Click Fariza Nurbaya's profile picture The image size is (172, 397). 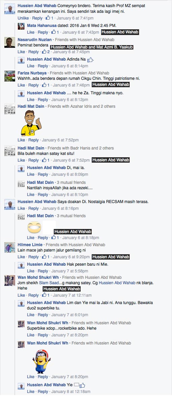(10, 76)
